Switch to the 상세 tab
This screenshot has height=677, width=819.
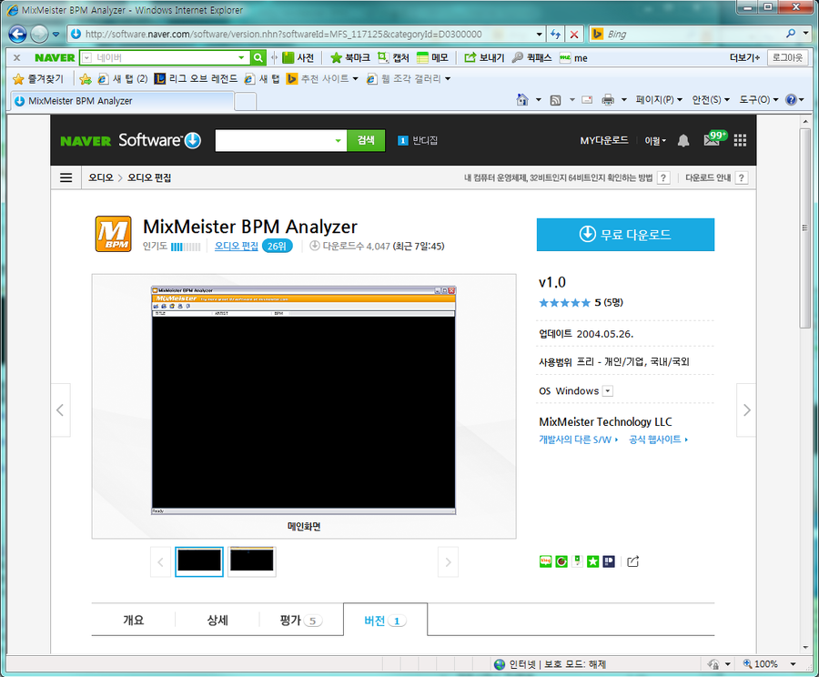(217, 621)
